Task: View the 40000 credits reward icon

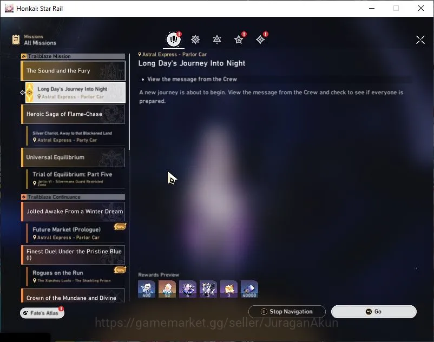Action: click(249, 289)
